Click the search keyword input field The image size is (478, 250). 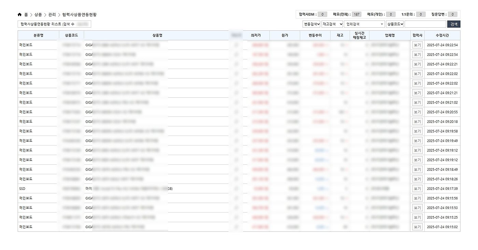click(425, 24)
